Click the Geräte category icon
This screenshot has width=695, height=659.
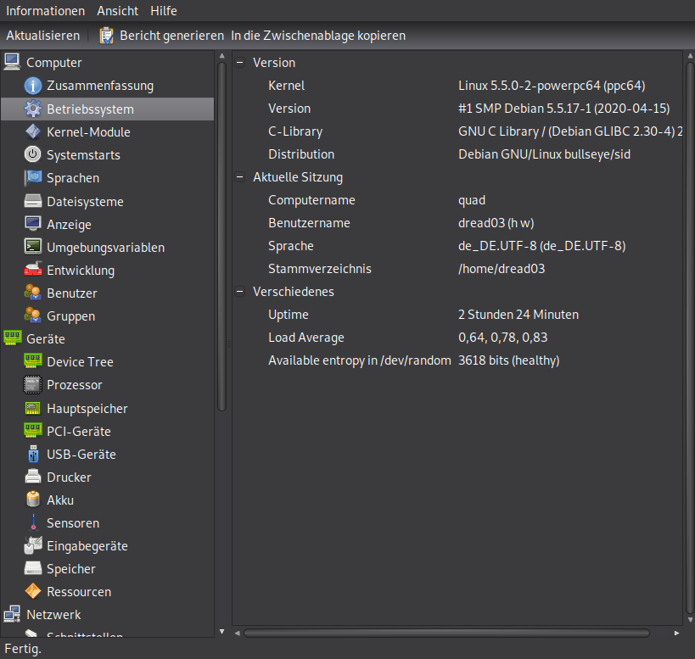point(12,338)
